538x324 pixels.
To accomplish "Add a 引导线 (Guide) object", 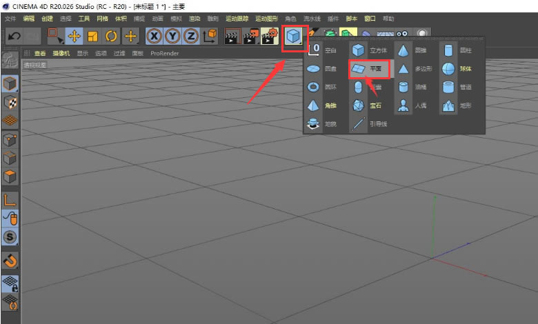I will 370,124.
